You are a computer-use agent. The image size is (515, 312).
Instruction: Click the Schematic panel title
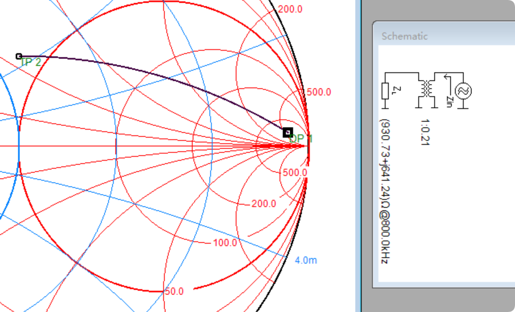pos(404,36)
